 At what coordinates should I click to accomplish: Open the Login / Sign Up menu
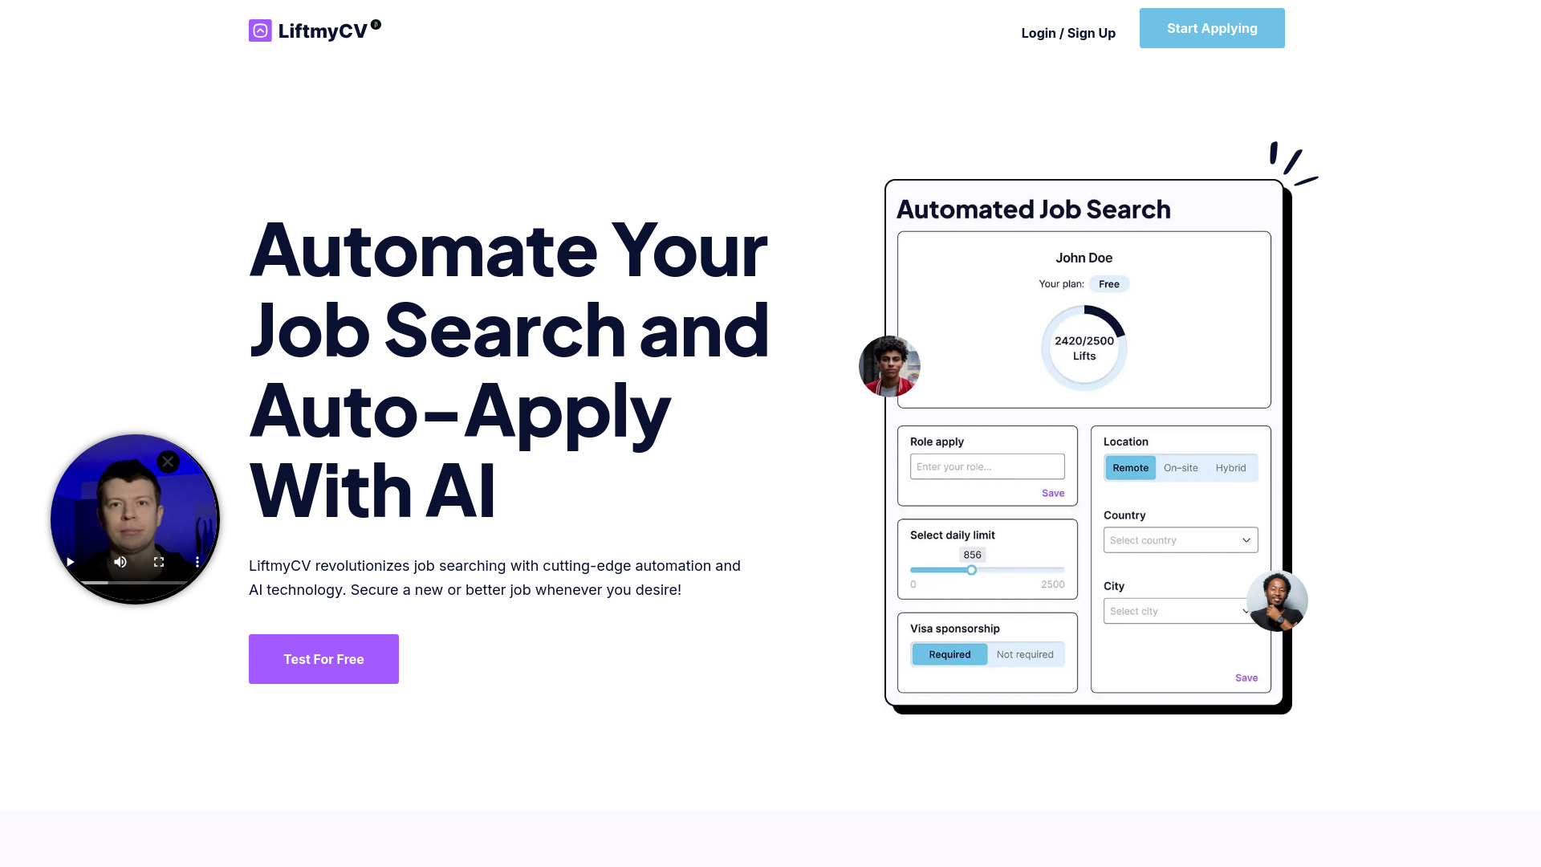(1068, 33)
